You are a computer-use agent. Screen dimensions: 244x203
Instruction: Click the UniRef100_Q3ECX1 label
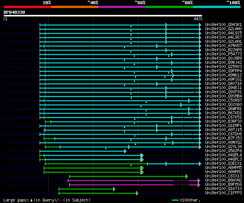tap(223, 164)
